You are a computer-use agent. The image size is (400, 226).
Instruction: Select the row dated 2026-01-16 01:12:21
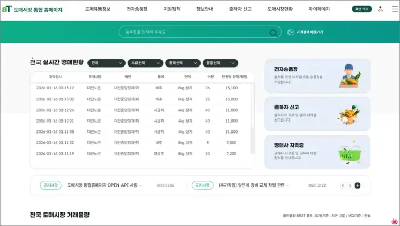(x=140, y=121)
